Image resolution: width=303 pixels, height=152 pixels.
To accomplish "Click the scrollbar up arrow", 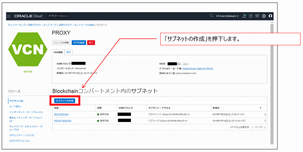I will [272, 22].
